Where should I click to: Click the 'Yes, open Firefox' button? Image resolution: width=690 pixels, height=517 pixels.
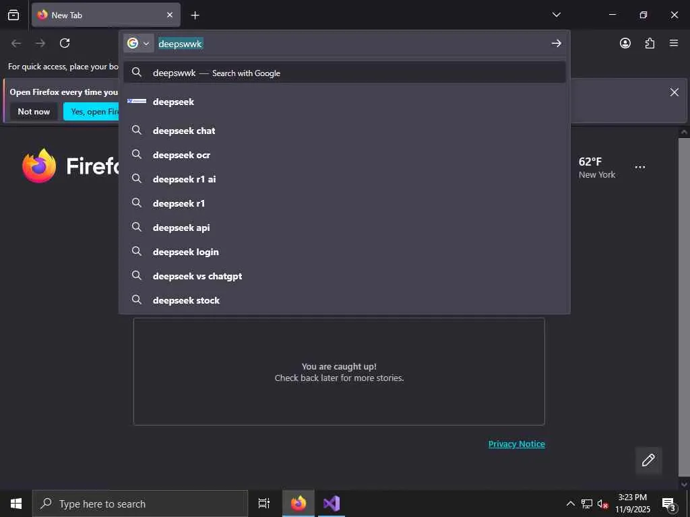click(x=91, y=112)
